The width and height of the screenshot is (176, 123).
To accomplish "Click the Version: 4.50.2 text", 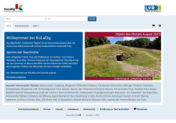I will [x=93, y=115].
